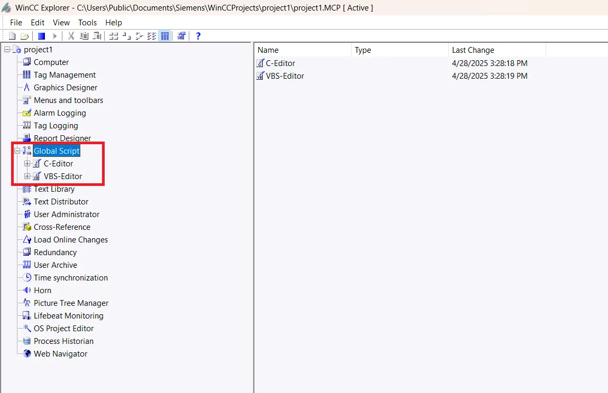Image resolution: width=608 pixels, height=393 pixels.
Task: Select Picture Tree Manager in the tree
Action: tap(71, 303)
